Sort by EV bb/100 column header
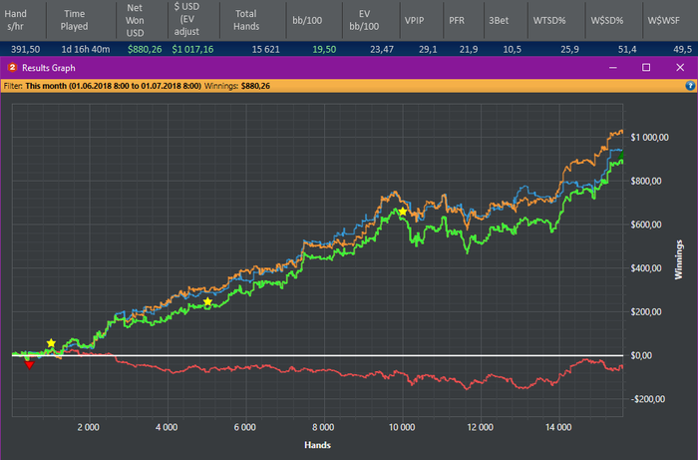The image size is (698, 460). (371, 20)
